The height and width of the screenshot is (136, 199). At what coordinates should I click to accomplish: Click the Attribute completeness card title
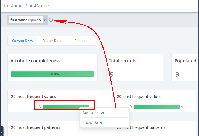coord(35,61)
